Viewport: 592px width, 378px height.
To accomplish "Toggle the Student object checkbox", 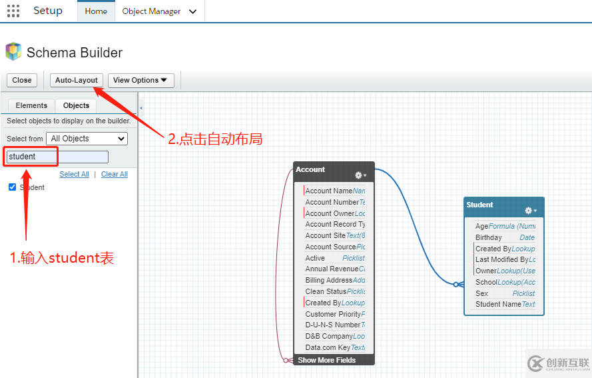I will click(x=13, y=187).
